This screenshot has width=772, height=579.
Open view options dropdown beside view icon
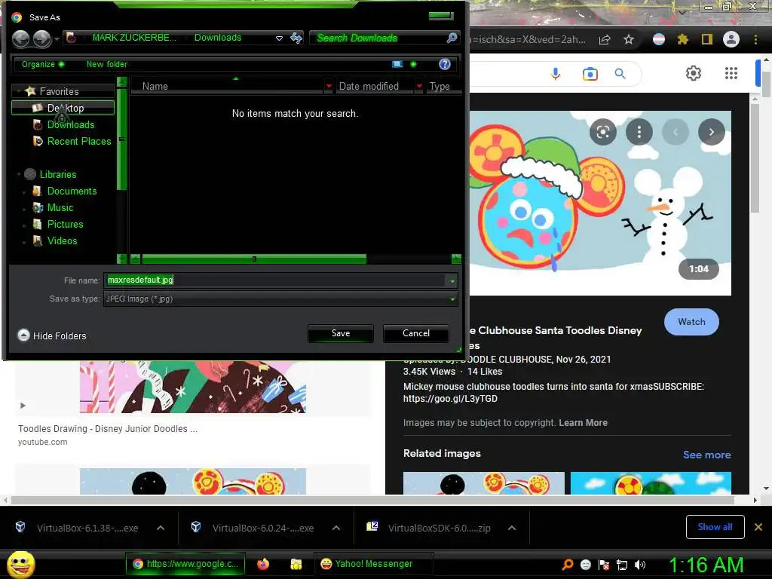(413, 64)
